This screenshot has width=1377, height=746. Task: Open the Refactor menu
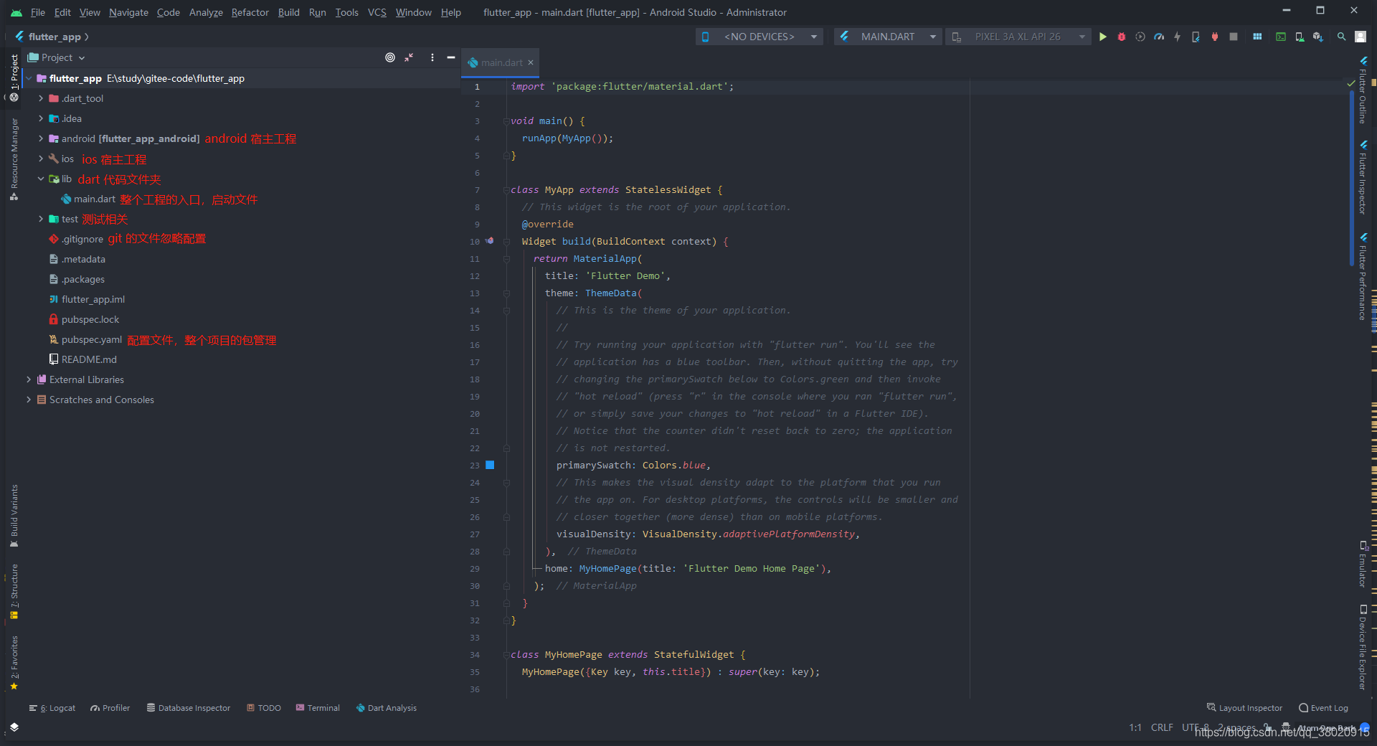pos(250,12)
